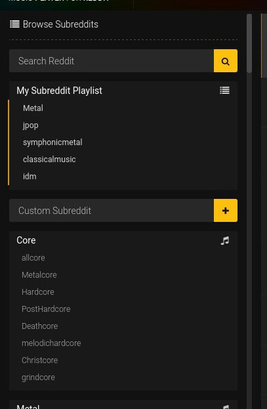Image resolution: width=267 pixels, height=409 pixels.
Task: Click the yellow search magnifier button
Action: point(225,61)
